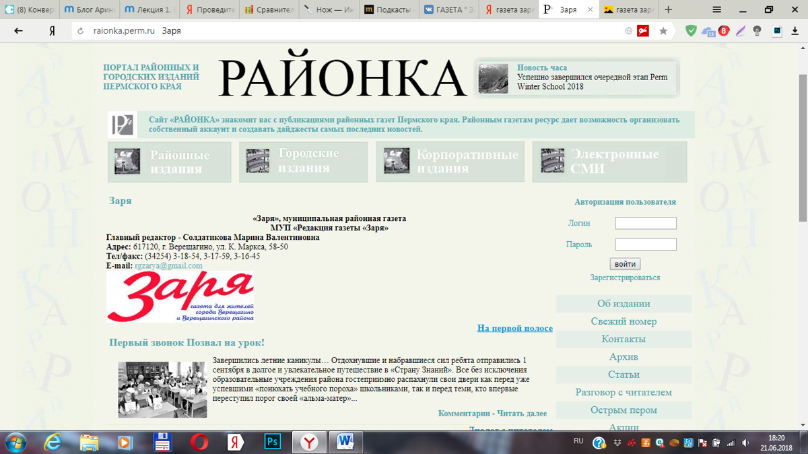Switch to Word in the taskbar
808x454 pixels.
coord(346,442)
